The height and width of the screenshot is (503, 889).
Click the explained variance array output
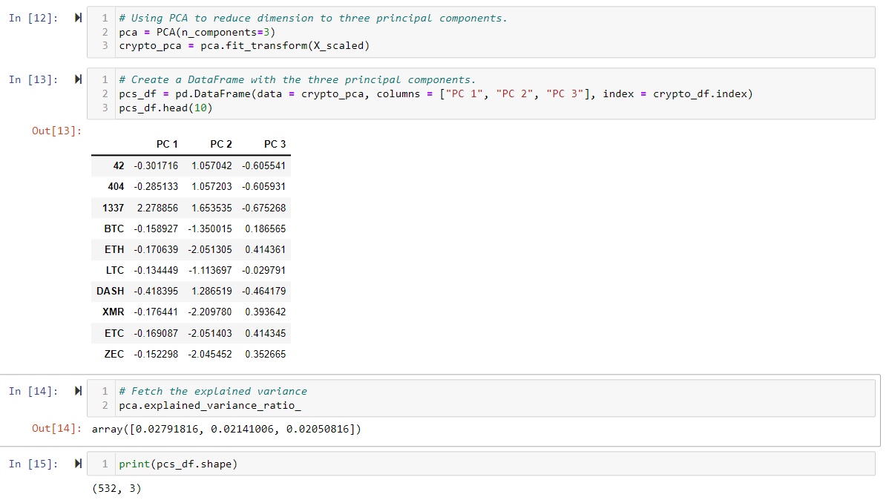coord(226,429)
